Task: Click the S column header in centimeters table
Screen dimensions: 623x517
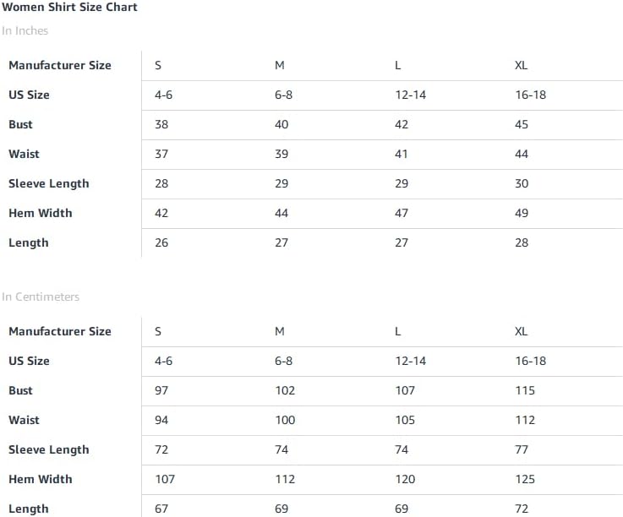Action: tap(158, 331)
